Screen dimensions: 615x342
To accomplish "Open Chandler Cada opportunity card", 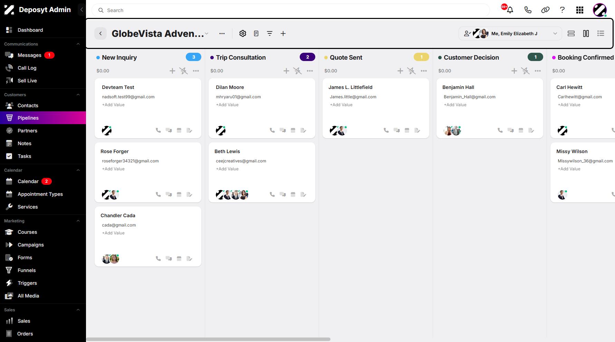I will pyautogui.click(x=148, y=237).
